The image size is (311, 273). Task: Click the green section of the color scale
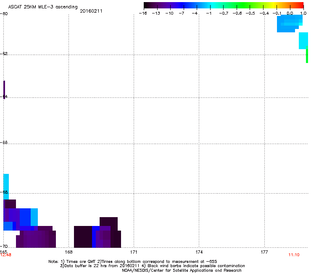pyautogui.click(x=244, y=5)
